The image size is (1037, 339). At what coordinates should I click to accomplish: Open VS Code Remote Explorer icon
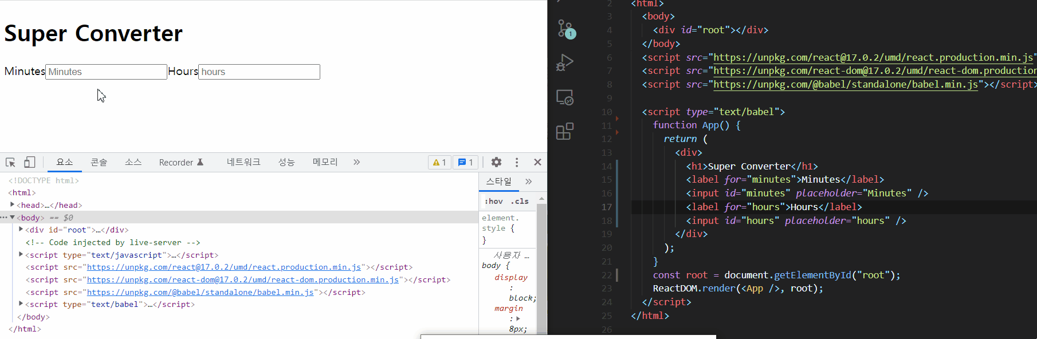[x=565, y=97]
